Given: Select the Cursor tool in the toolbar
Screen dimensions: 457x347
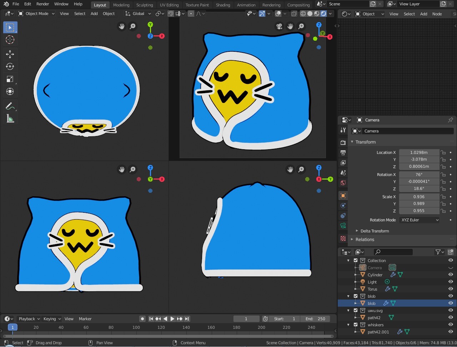Looking at the screenshot, I should (10, 40).
